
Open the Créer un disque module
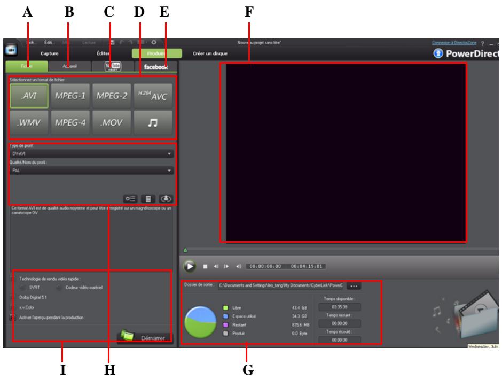tap(210, 53)
